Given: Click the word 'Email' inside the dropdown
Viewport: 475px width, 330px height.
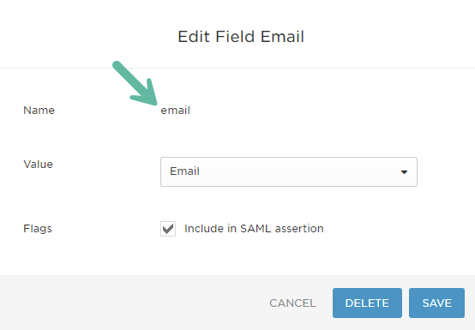Looking at the screenshot, I should [x=184, y=171].
